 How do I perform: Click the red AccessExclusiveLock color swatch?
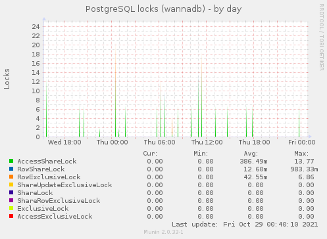click(11, 216)
